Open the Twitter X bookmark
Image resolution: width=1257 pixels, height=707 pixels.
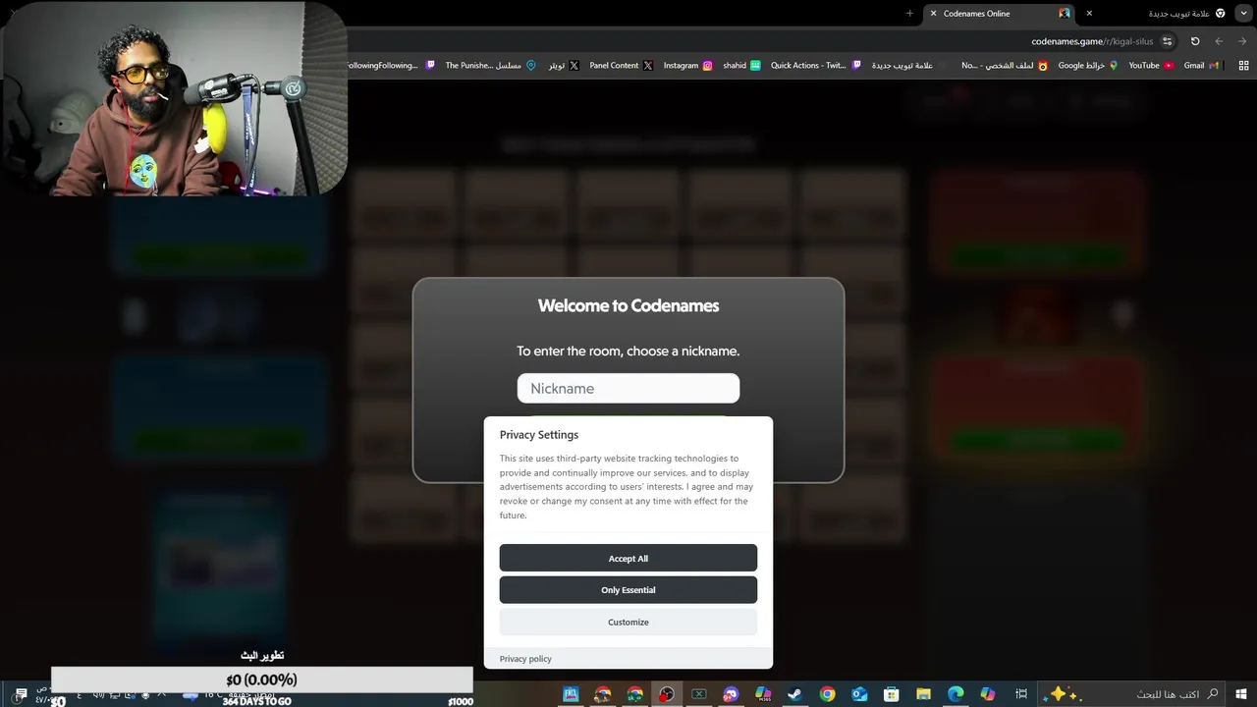pyautogui.click(x=564, y=66)
